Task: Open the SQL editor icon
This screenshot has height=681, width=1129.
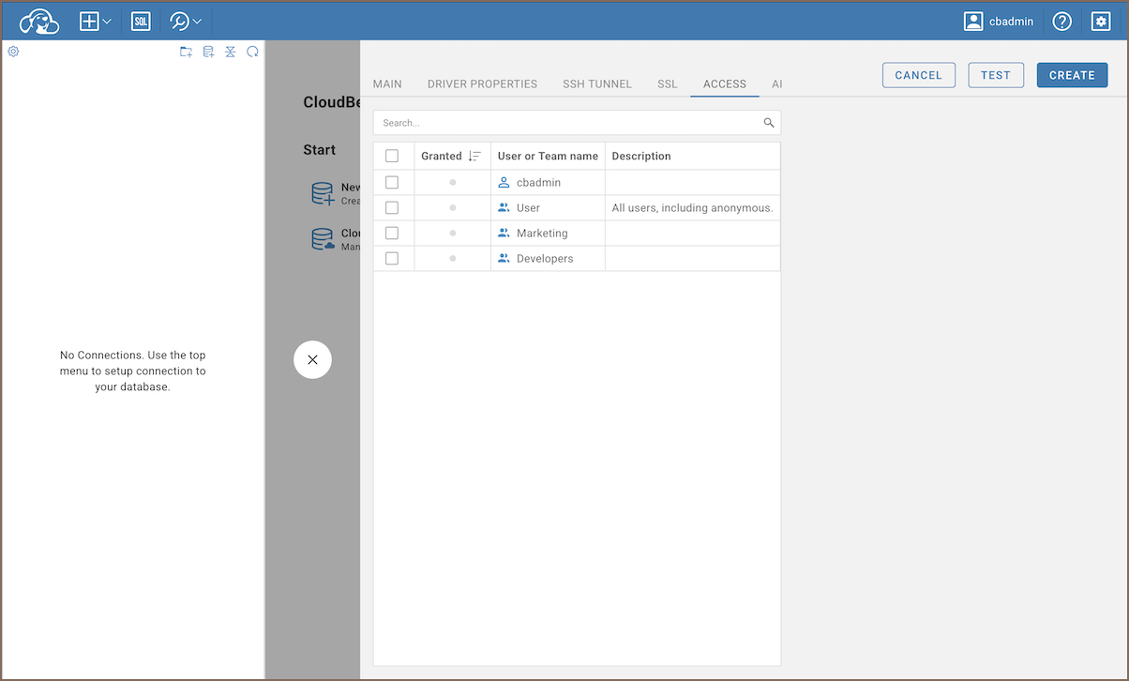Action: click(141, 21)
